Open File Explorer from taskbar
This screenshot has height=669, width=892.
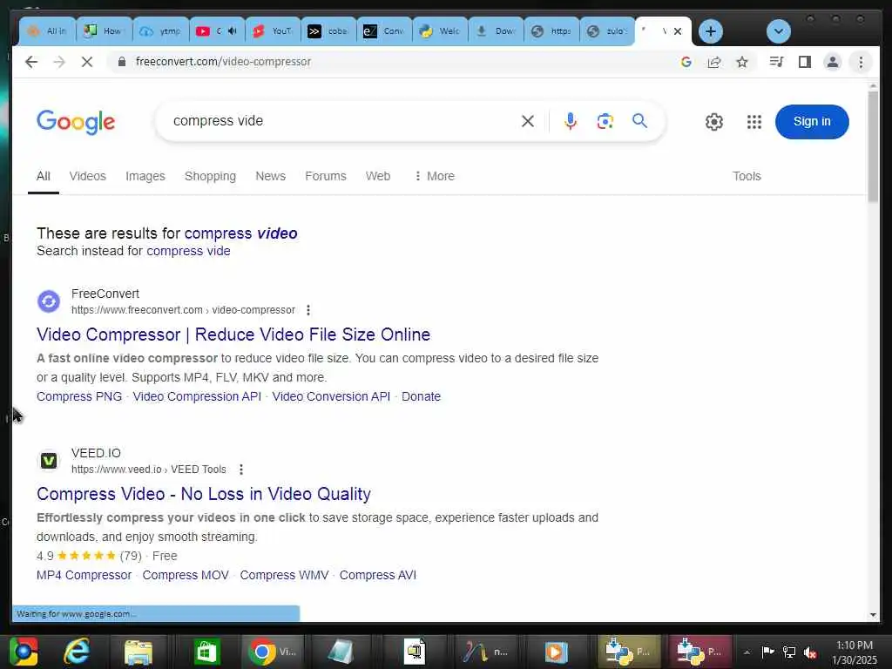pos(139,652)
